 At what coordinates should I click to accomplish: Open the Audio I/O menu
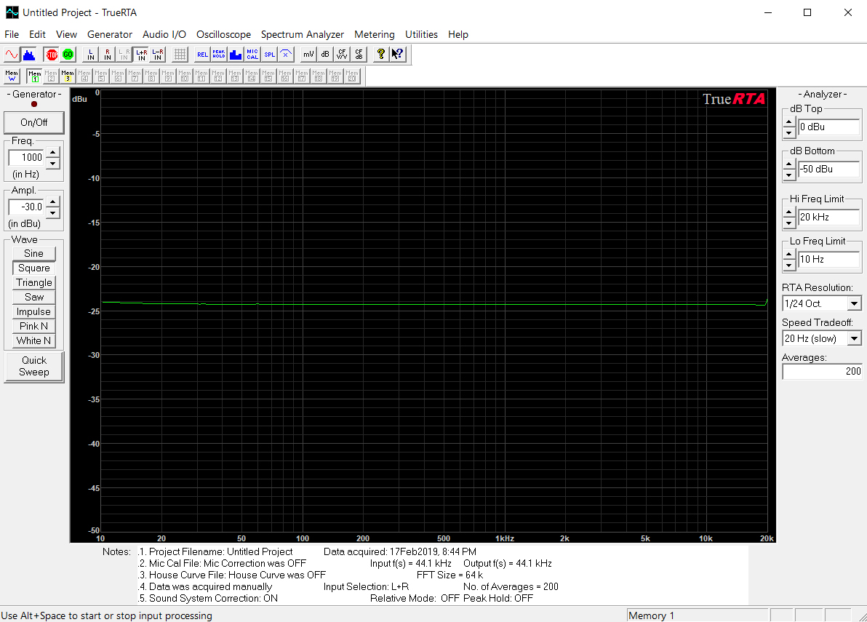164,34
